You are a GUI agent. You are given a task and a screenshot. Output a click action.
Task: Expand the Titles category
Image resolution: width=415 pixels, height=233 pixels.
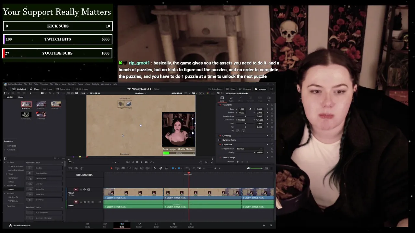pyautogui.click(x=6, y=174)
